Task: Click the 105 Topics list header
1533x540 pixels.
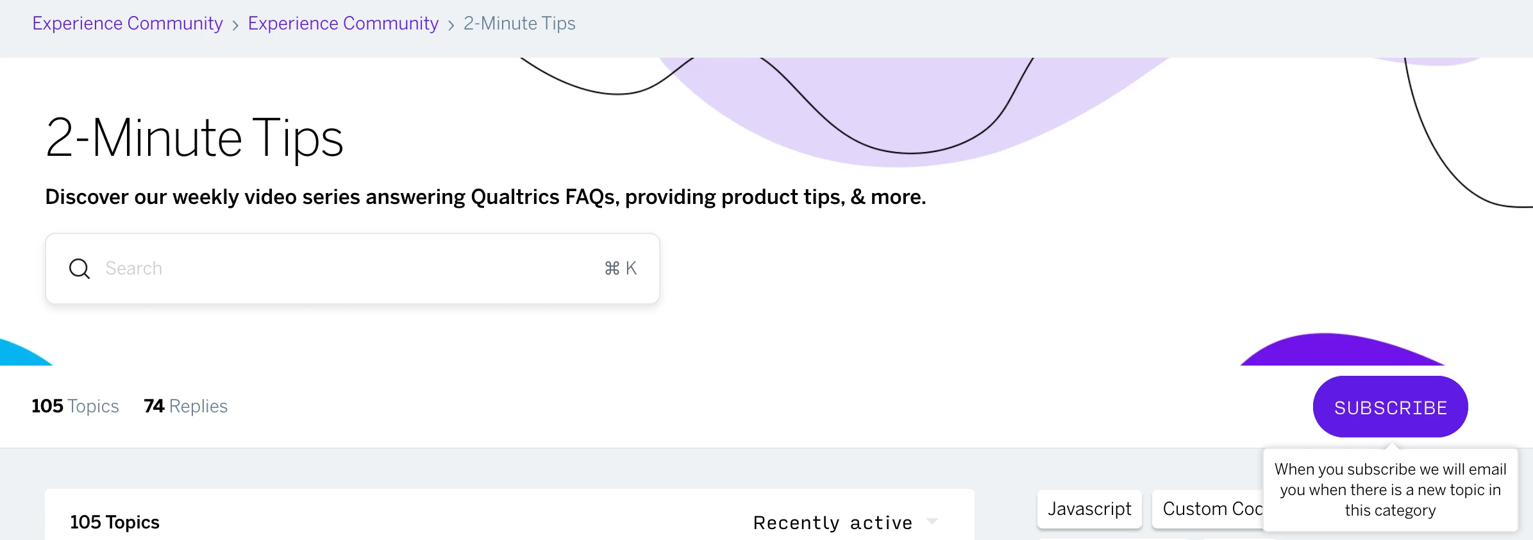Action: click(115, 522)
